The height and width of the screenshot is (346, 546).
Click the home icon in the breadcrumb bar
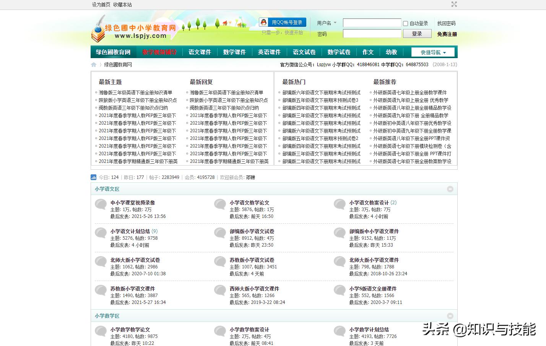click(x=93, y=64)
